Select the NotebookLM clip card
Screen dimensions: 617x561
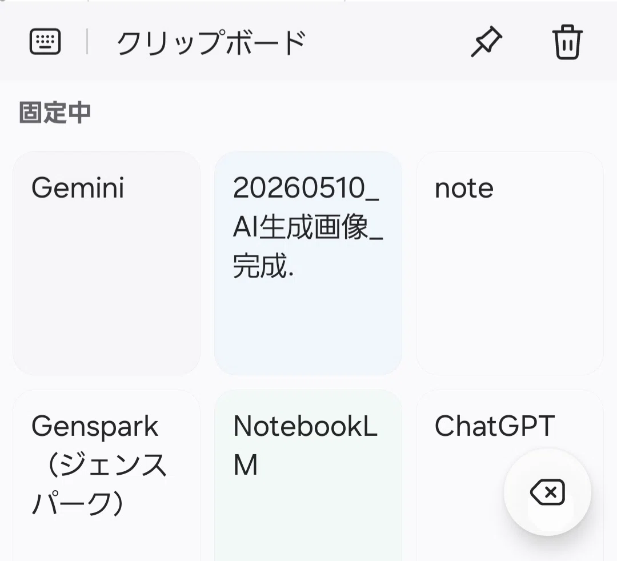pos(308,475)
